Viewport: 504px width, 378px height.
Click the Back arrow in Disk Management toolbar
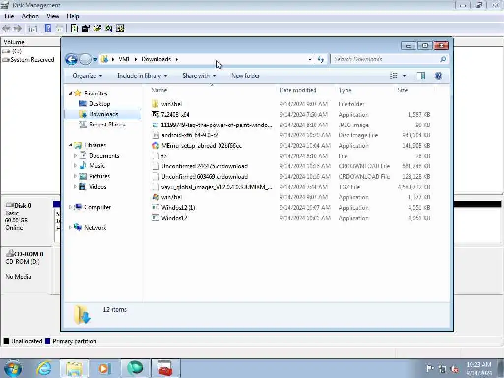6,28
